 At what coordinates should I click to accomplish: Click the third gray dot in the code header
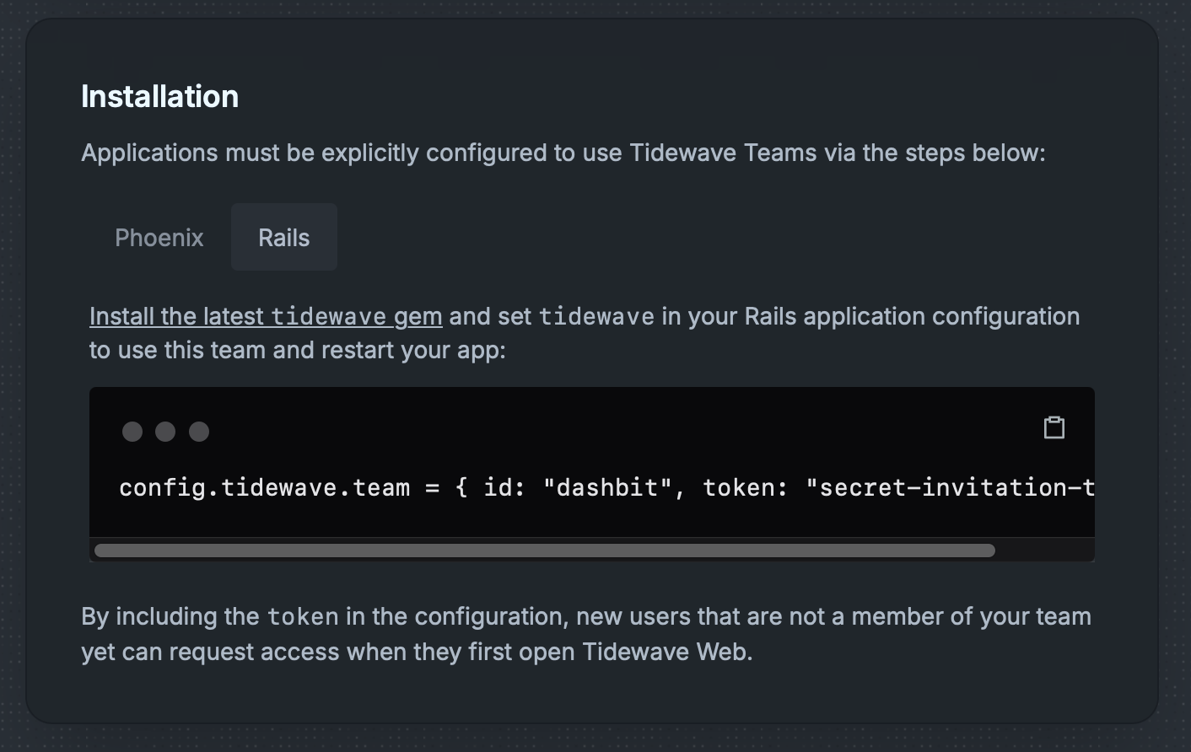pos(199,432)
